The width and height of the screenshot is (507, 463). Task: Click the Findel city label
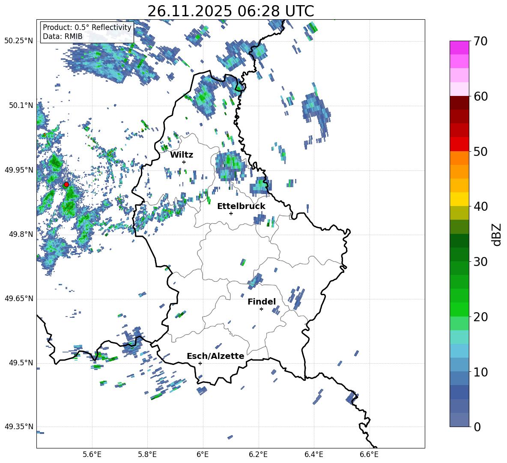tap(262, 302)
